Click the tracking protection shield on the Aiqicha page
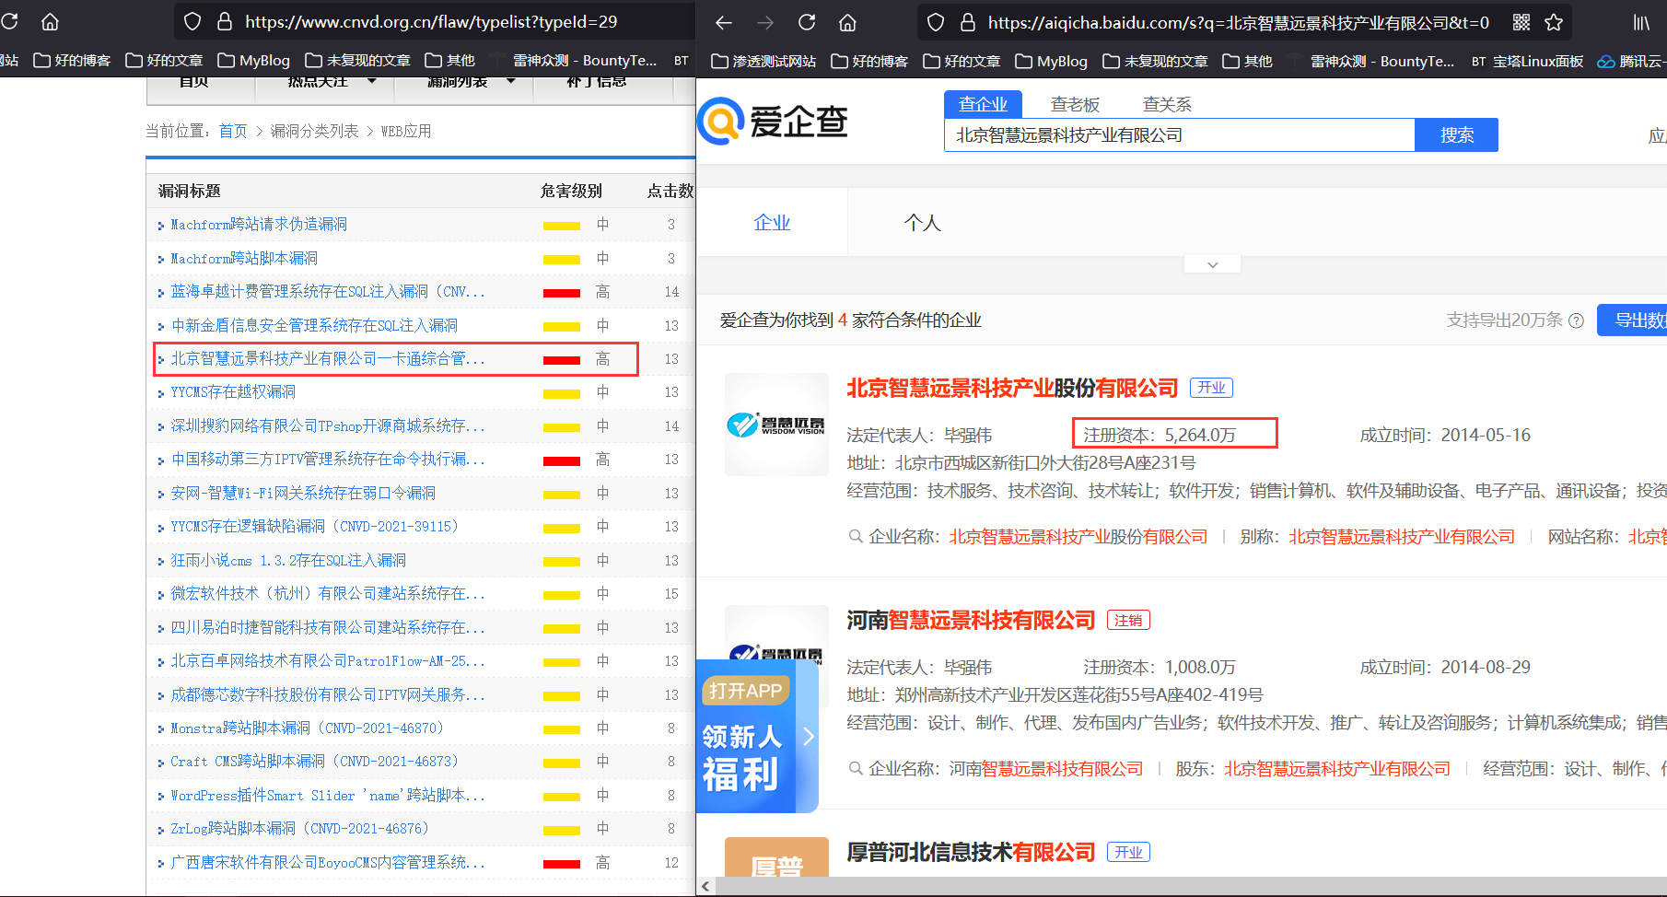Image resolution: width=1667 pixels, height=897 pixels. pos(936,21)
